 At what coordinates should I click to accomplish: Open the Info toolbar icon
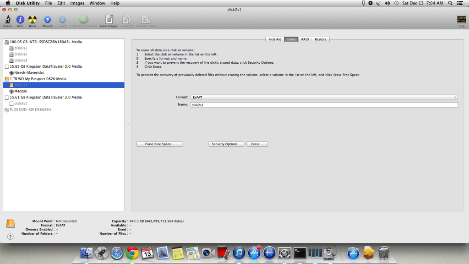(20, 20)
